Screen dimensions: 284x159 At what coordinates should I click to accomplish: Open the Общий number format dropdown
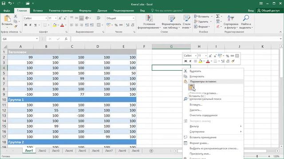click(133, 18)
